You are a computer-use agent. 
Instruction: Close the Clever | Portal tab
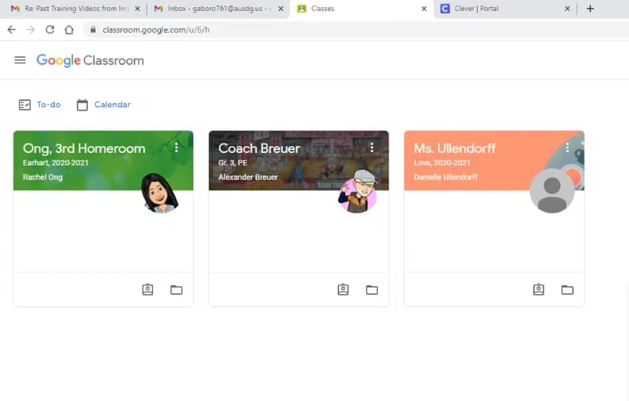click(567, 9)
